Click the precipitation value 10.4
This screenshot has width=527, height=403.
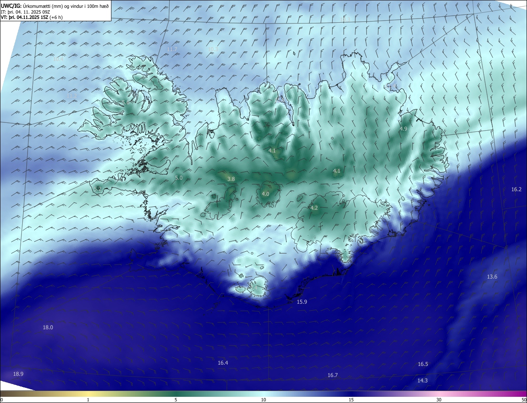click(58, 59)
